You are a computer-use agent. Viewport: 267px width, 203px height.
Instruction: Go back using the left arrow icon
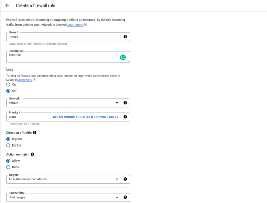pos(7,5)
